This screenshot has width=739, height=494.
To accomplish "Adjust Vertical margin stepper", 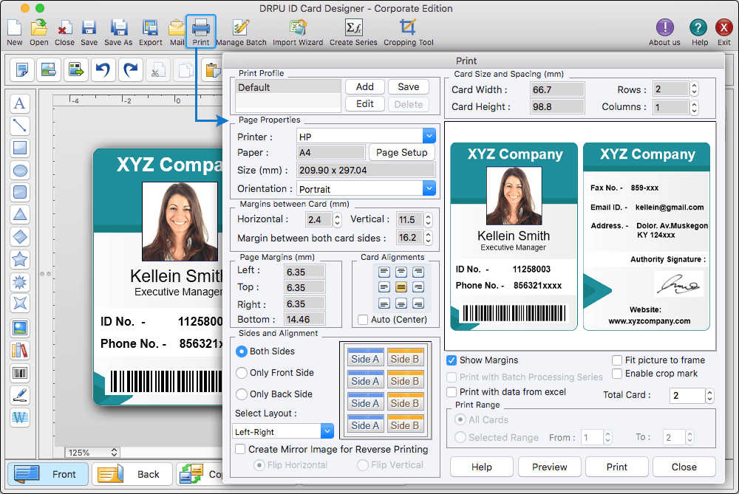I will coord(428,219).
